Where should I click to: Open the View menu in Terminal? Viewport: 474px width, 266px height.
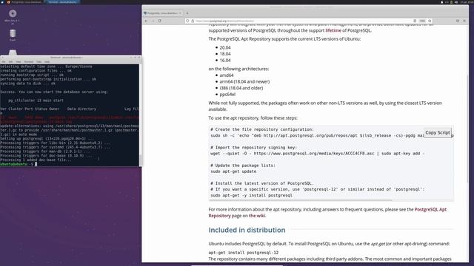coord(18,62)
